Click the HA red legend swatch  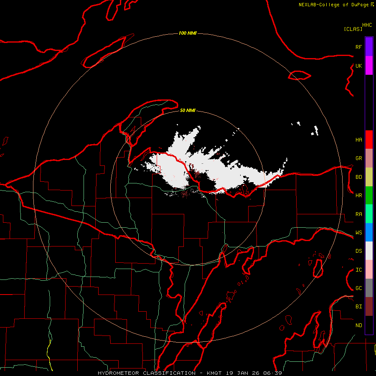click(369, 140)
